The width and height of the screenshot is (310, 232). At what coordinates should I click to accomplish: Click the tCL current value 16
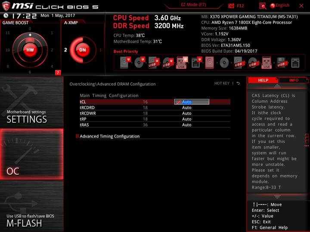tap(146, 102)
